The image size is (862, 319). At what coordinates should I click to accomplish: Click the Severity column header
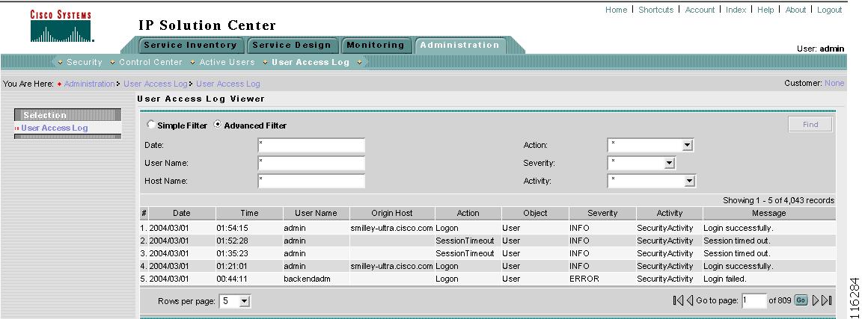[x=602, y=213]
